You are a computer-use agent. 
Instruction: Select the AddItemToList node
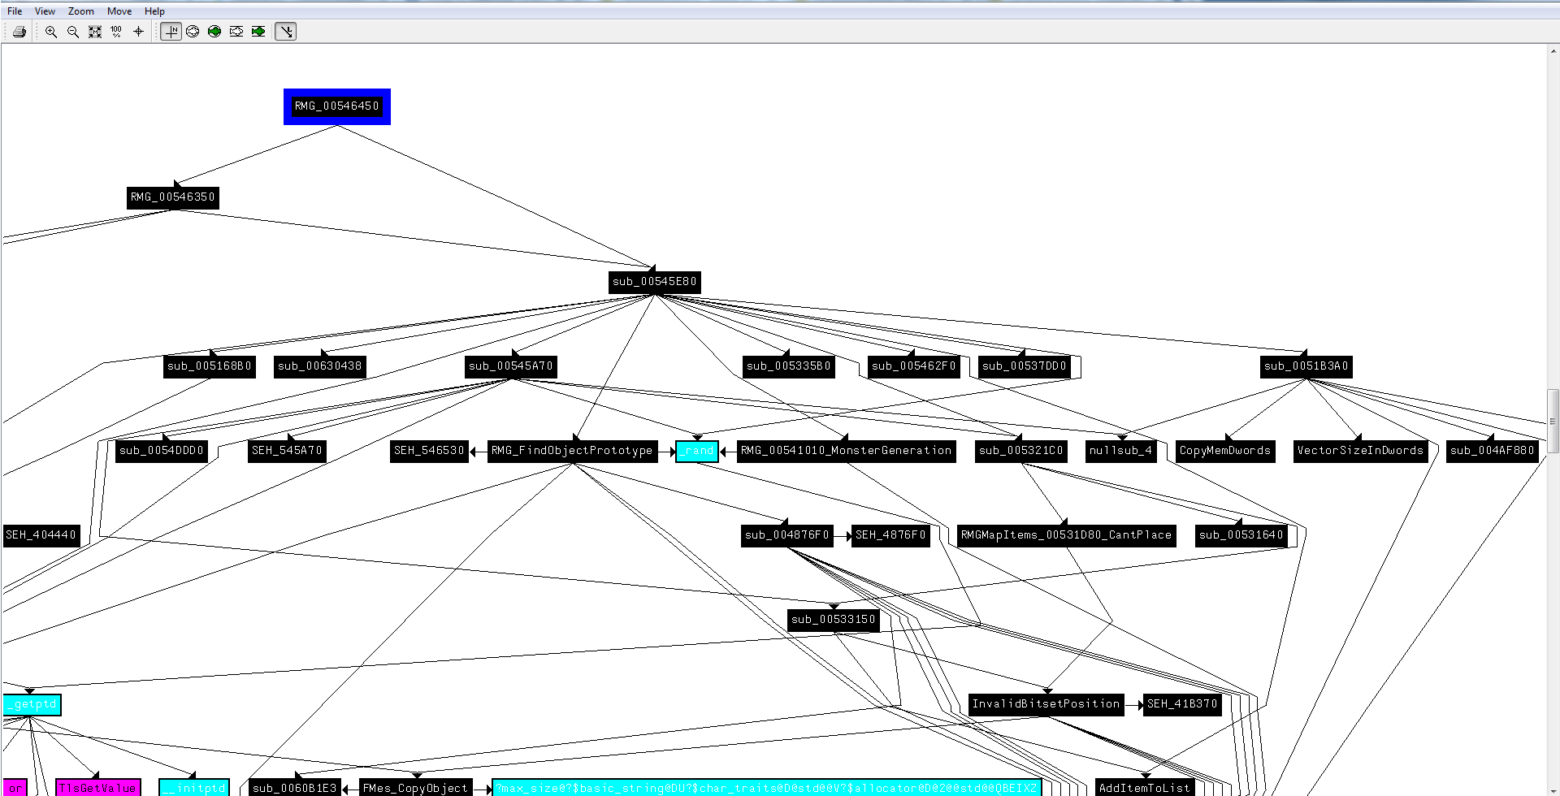coord(1145,788)
